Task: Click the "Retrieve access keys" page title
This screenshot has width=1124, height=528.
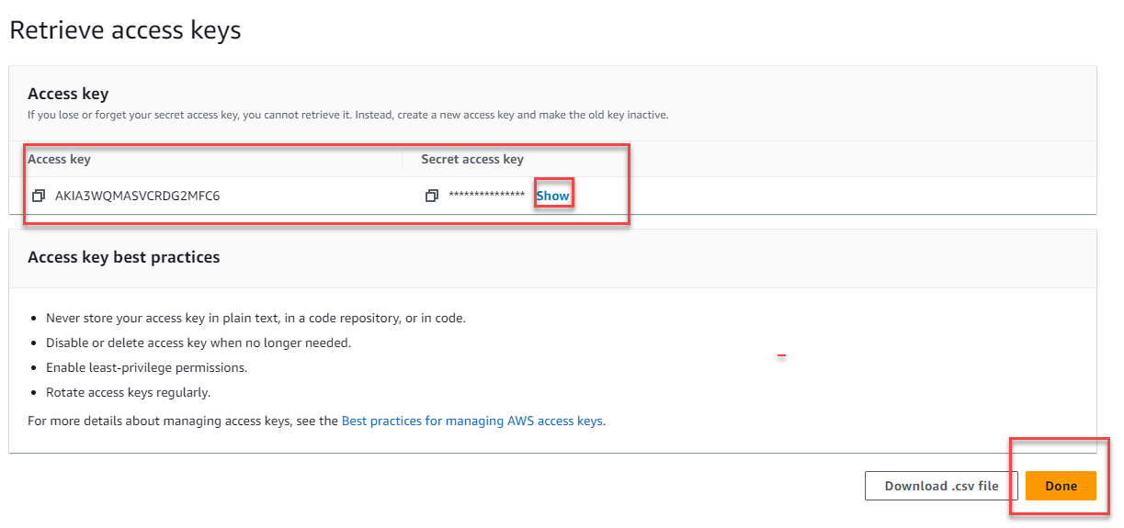Action: pyautogui.click(x=125, y=30)
